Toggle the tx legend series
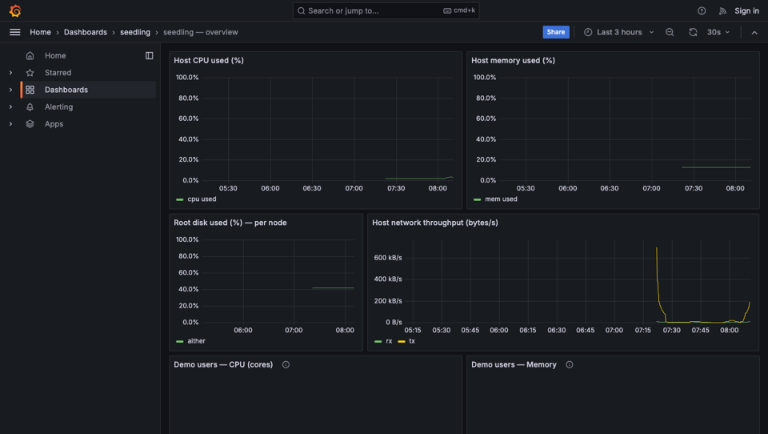768x434 pixels. coord(412,341)
